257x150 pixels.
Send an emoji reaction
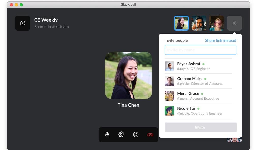[x=136, y=134]
